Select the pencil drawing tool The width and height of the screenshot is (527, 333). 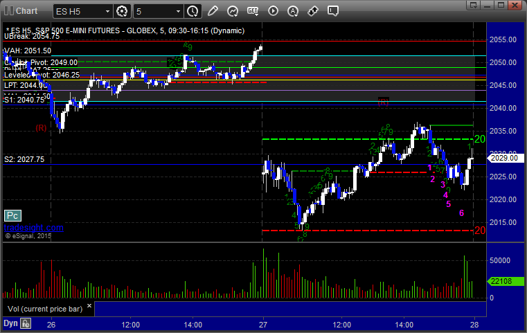213,11
